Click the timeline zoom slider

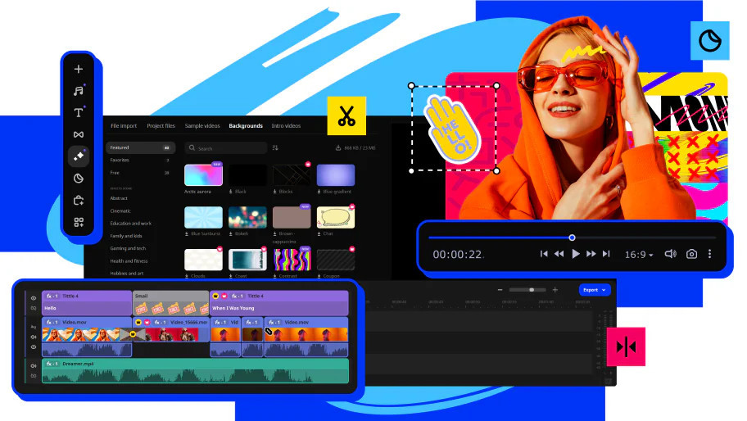tap(532, 290)
